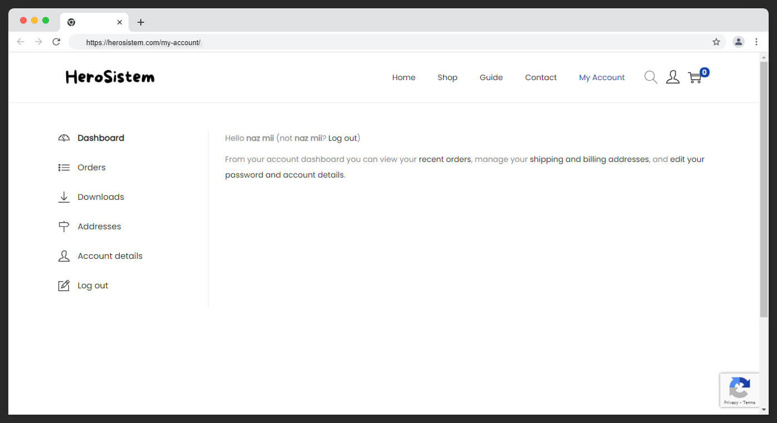Open Downloads in the account sidebar
The width and height of the screenshot is (777, 423).
tap(101, 197)
